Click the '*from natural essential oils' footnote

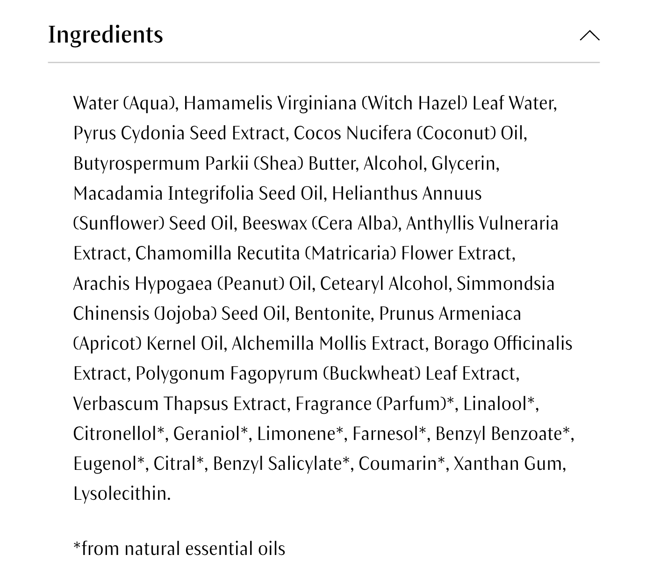(x=179, y=548)
